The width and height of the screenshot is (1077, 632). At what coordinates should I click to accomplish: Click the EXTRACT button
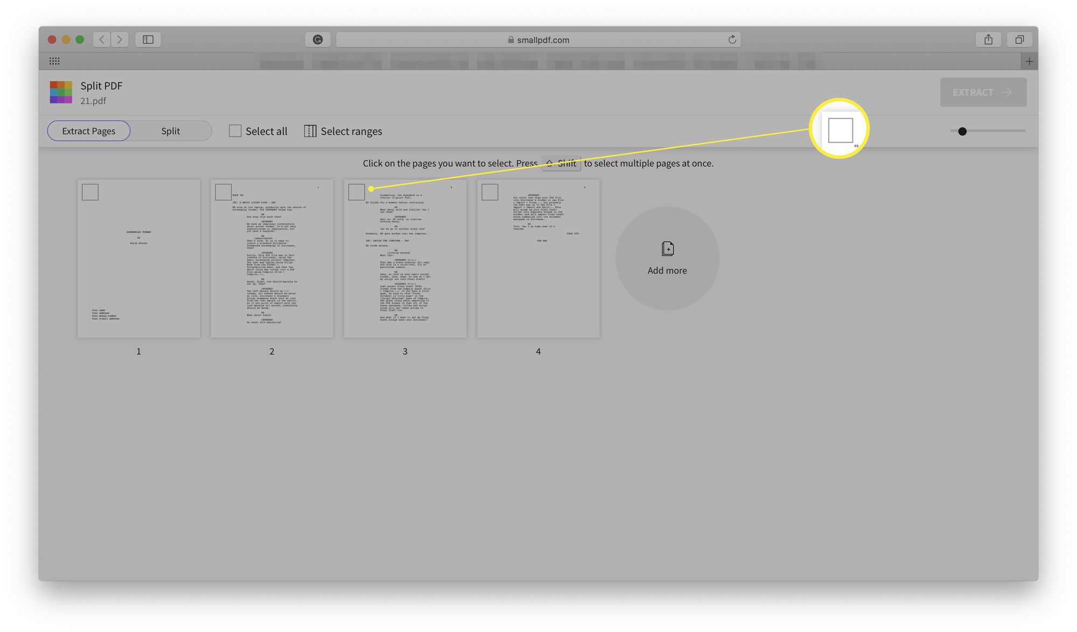click(982, 92)
